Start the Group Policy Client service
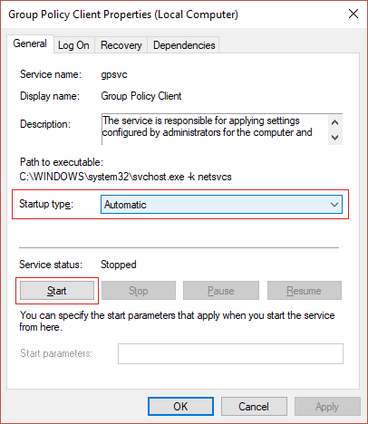 click(x=57, y=291)
